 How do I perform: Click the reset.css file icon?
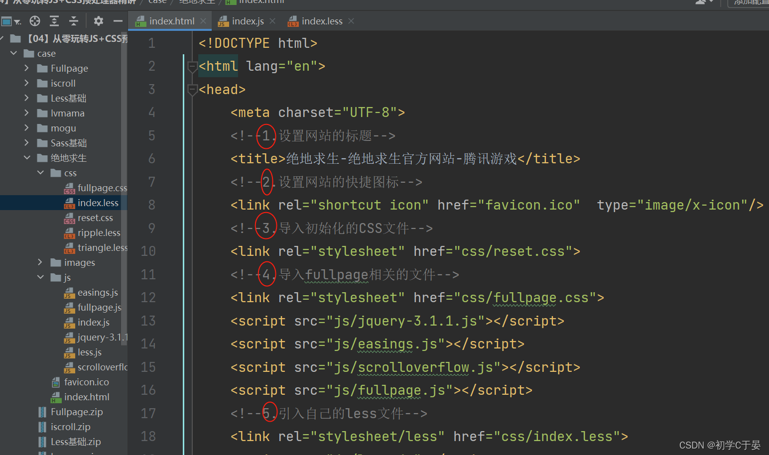tap(70, 218)
